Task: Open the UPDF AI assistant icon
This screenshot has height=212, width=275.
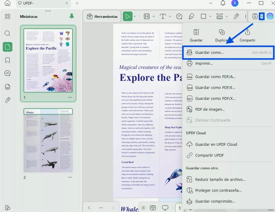Action: point(270,16)
